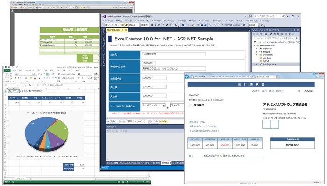Toggle Underline in Visual Studio formatting toolbar
The width and height of the screenshot is (327, 186).
point(159,25)
